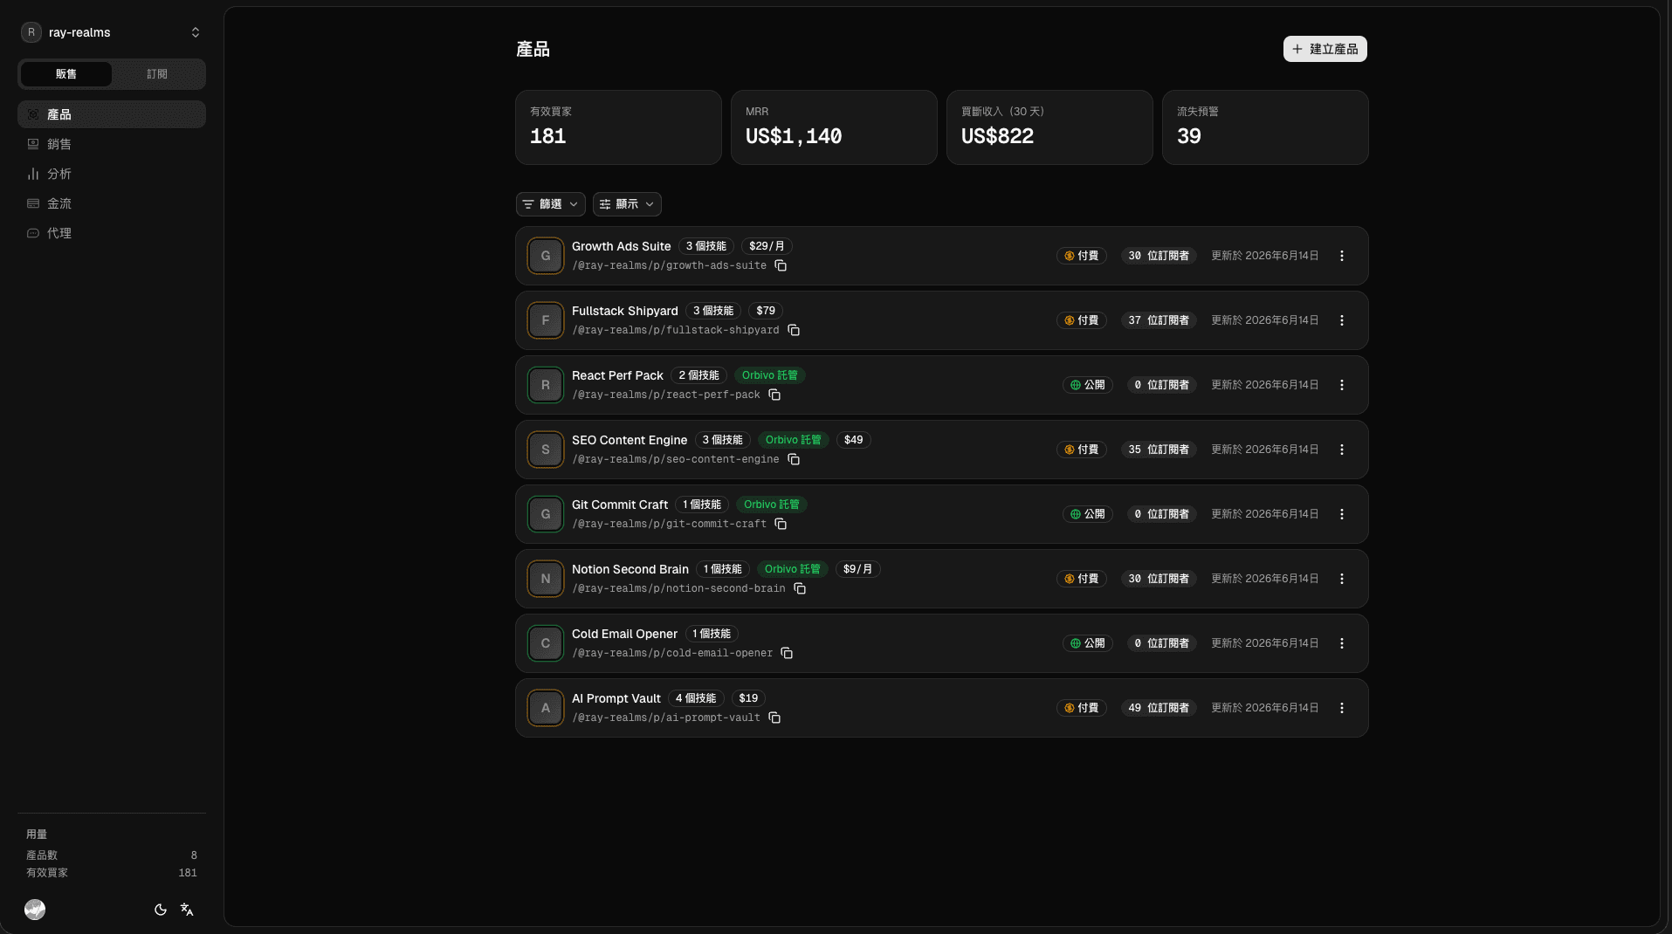Copy the growth-ads-suite product path
The width and height of the screenshot is (1672, 934).
tap(781, 266)
